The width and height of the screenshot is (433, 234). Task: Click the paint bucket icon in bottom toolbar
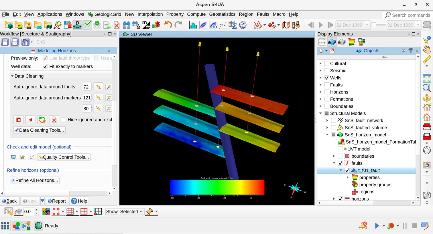(x=18, y=211)
